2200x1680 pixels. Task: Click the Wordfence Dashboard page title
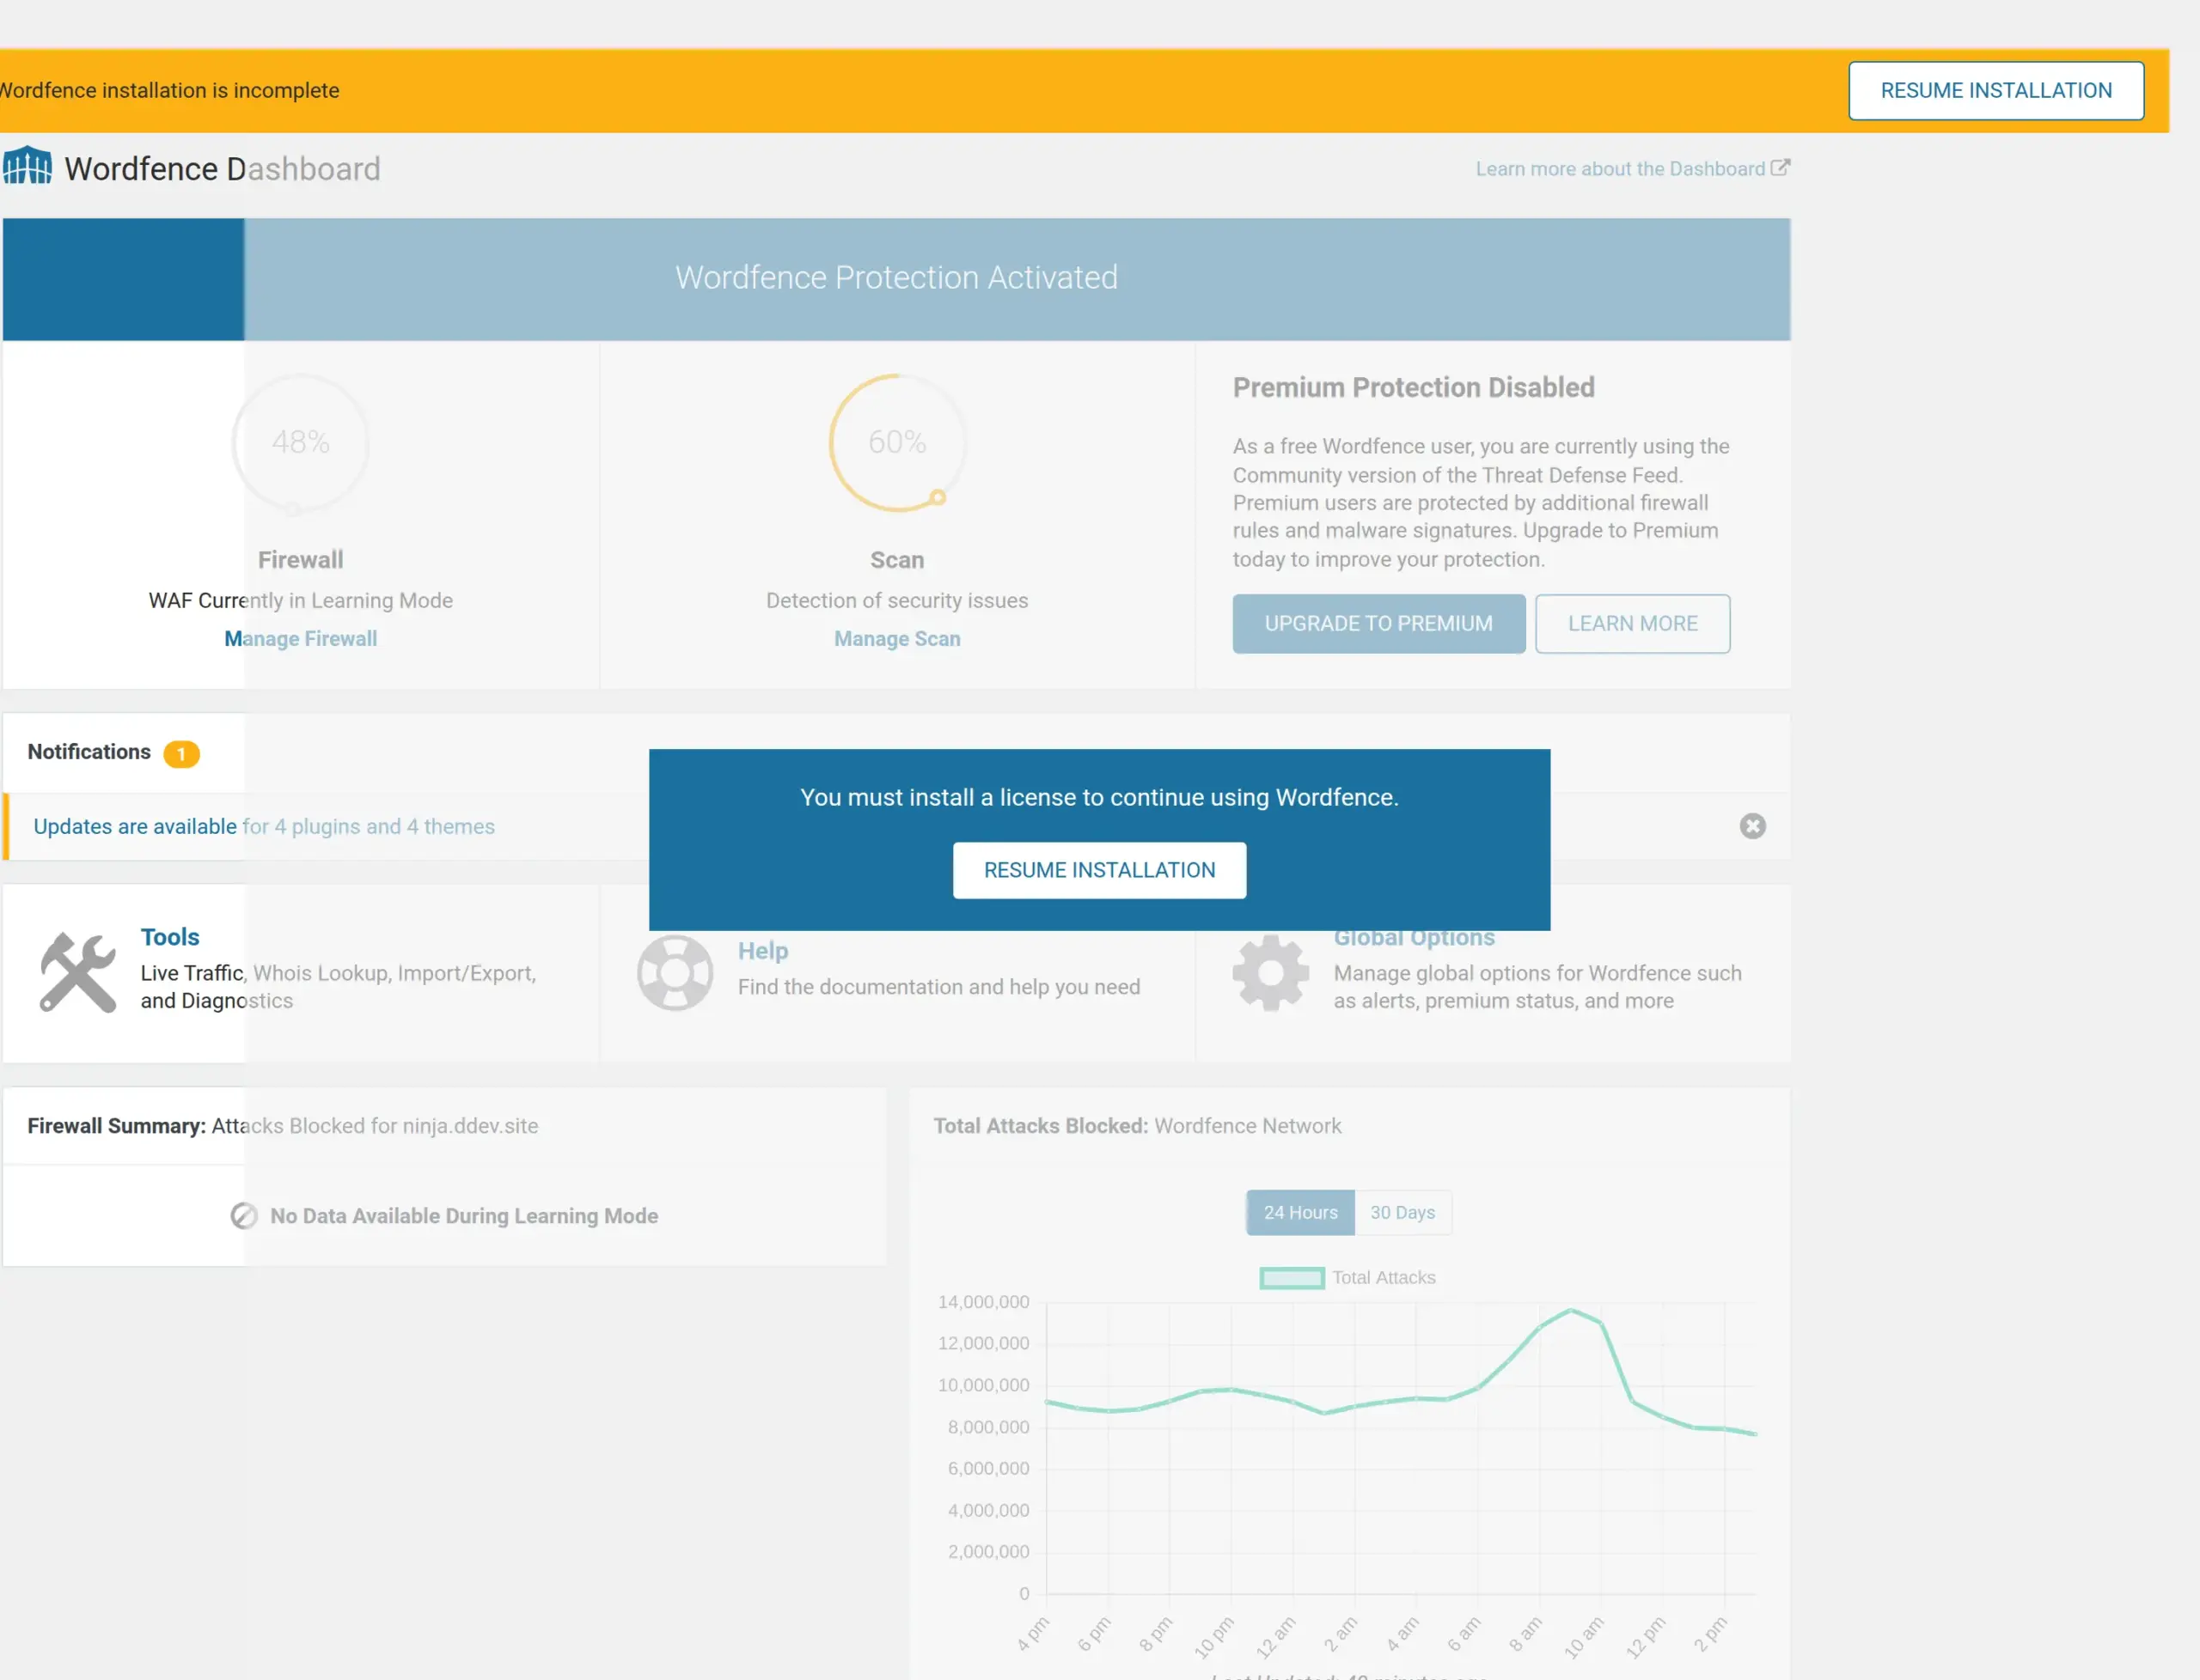(x=222, y=169)
